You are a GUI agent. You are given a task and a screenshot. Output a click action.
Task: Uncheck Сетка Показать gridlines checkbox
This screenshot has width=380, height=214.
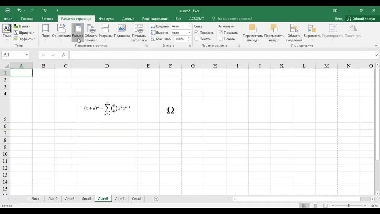click(196, 32)
